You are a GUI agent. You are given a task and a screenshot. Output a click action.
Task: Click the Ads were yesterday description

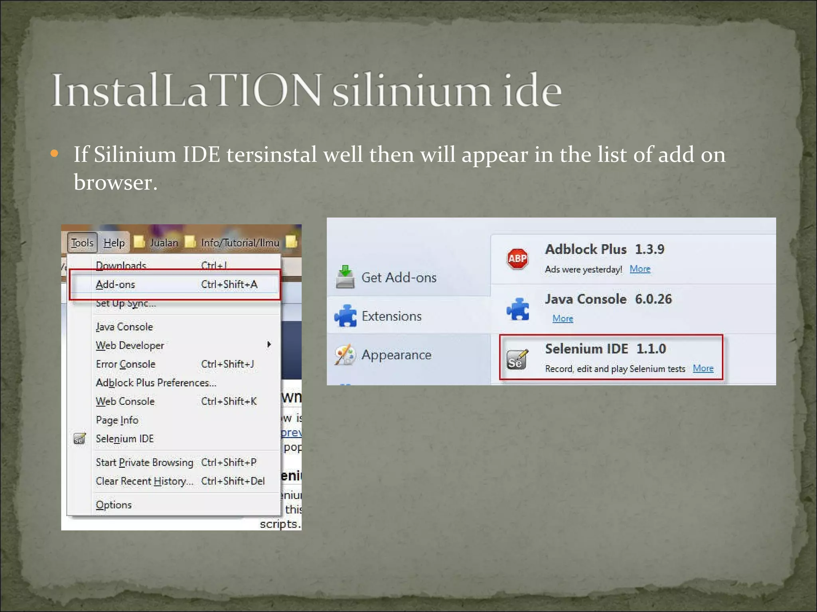(584, 269)
